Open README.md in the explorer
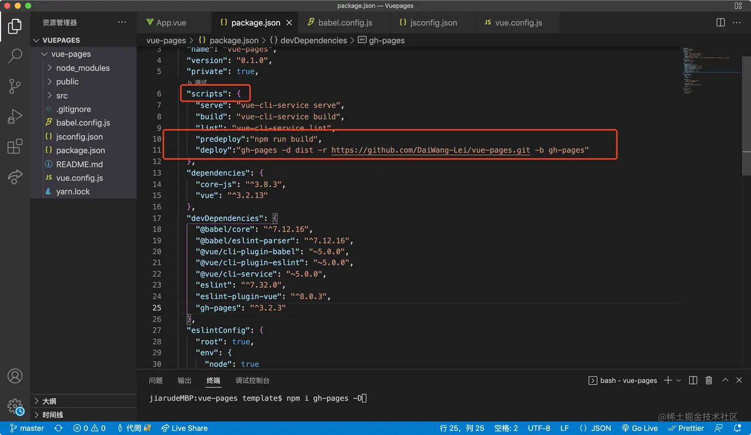 tap(83, 164)
